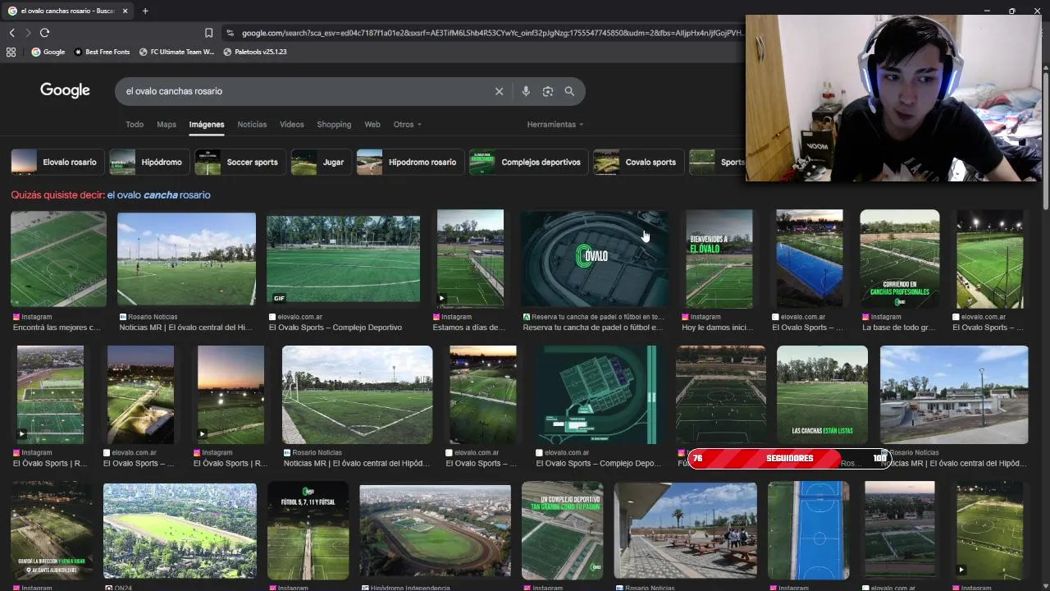1050x591 pixels.
Task: Reload the page with refresh icon
Action: [x=44, y=33]
